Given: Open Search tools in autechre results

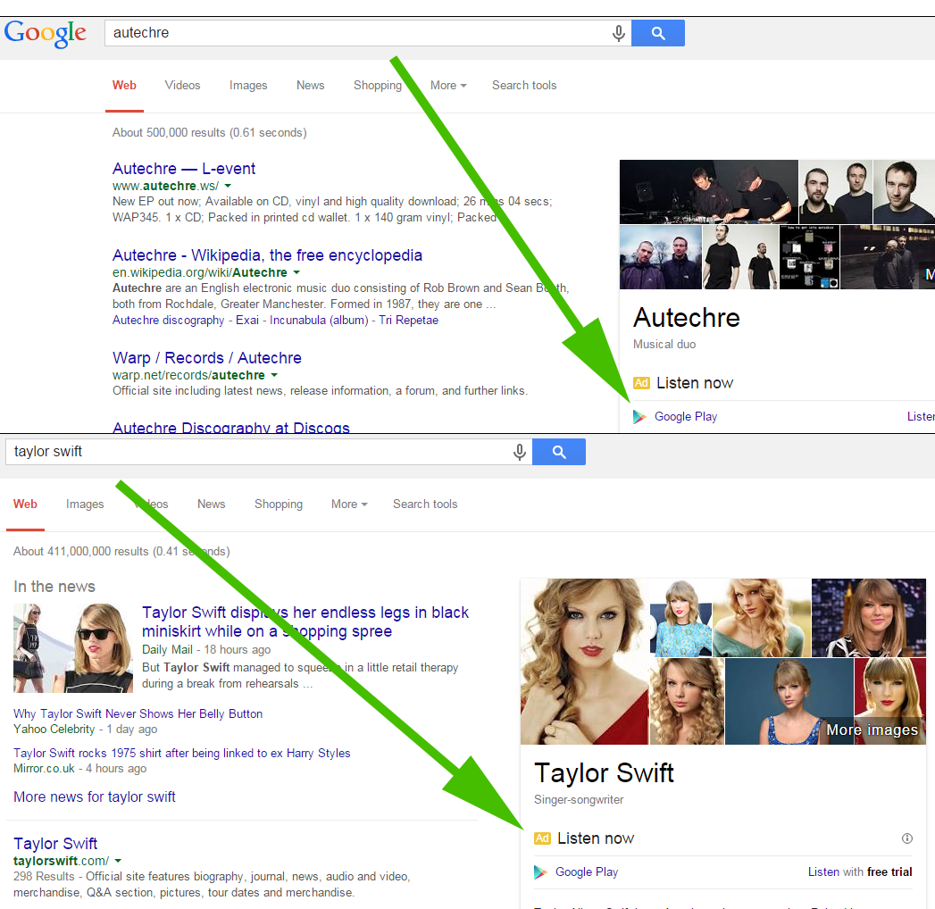Looking at the screenshot, I should [524, 85].
